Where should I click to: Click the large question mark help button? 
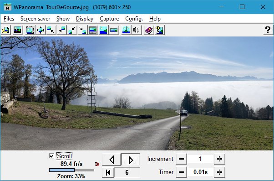point(268,30)
